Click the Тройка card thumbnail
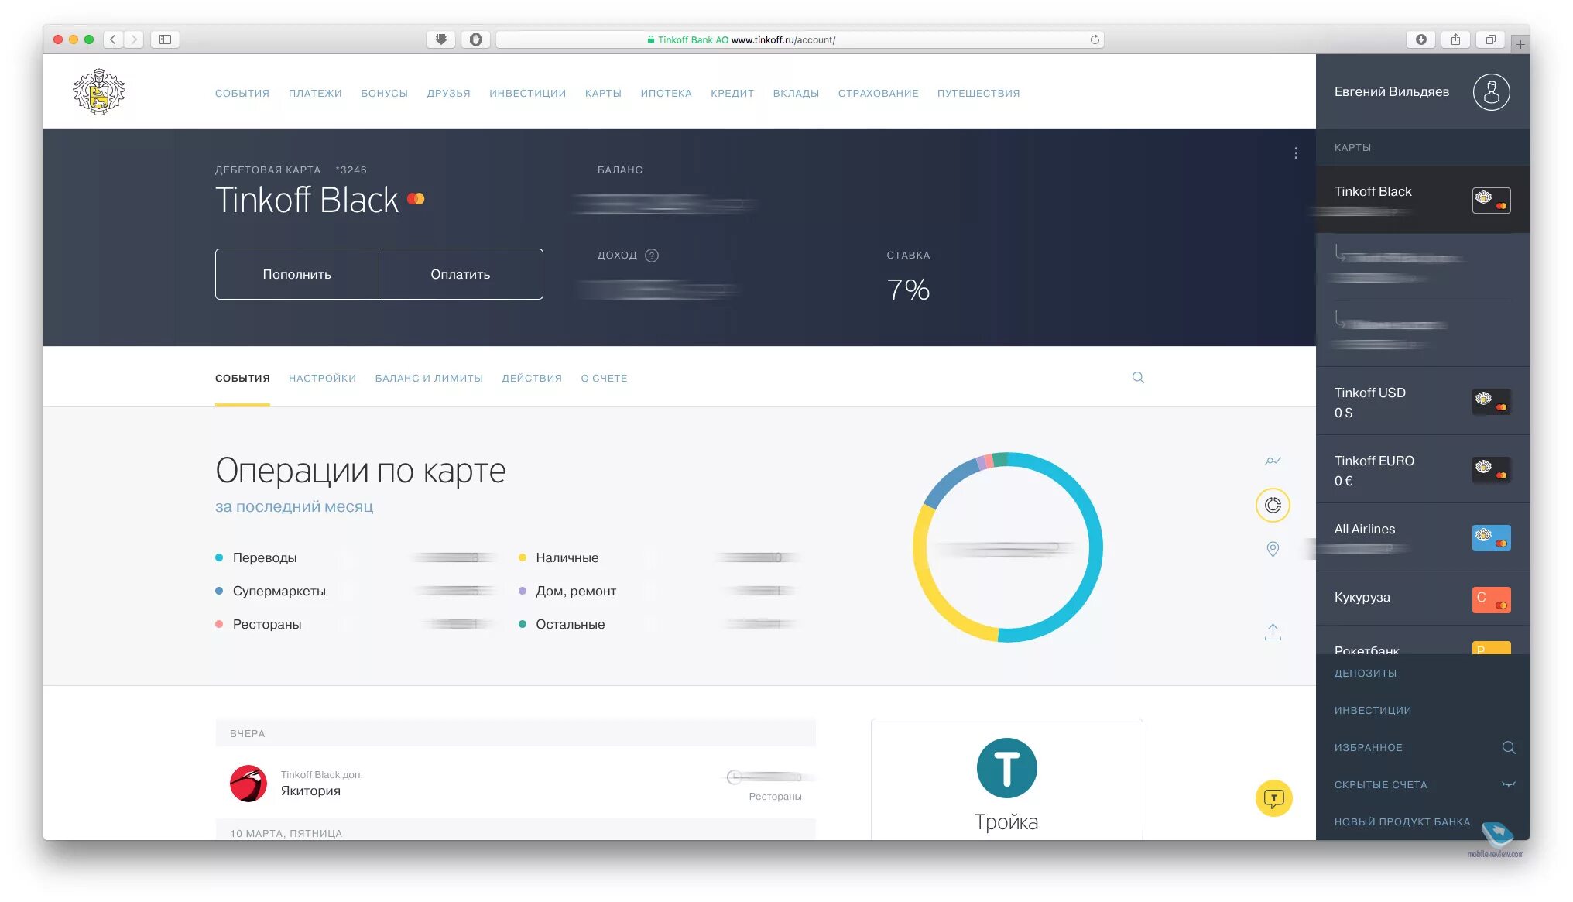1573x902 pixels. click(x=1004, y=767)
